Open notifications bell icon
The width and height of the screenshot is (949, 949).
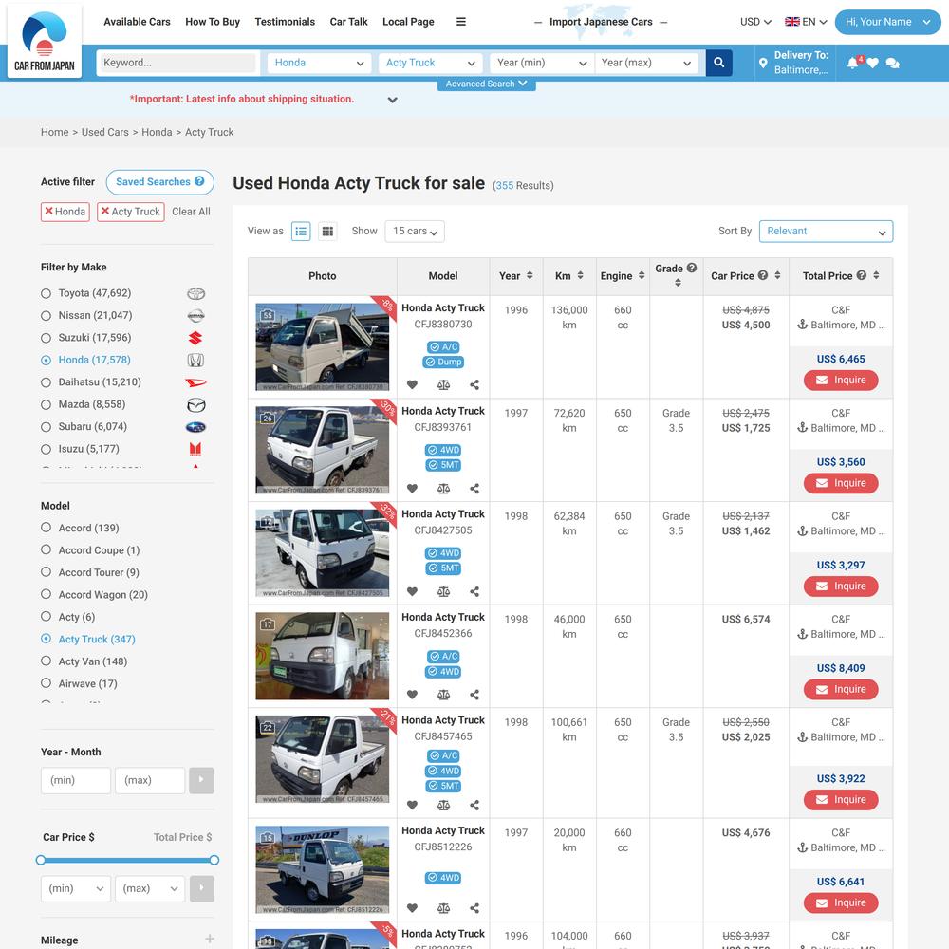853,63
